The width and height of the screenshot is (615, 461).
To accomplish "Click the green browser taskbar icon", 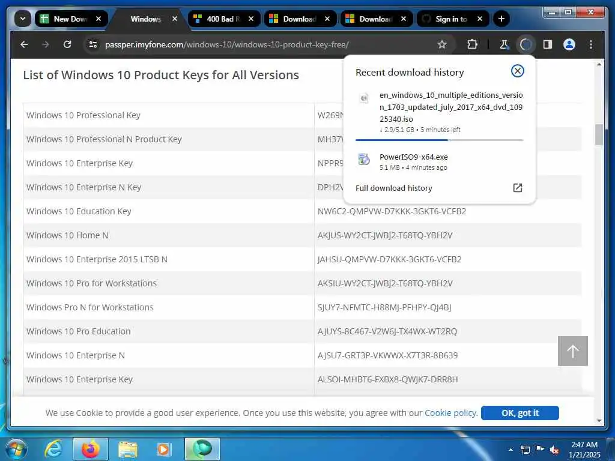I will 202,449.
